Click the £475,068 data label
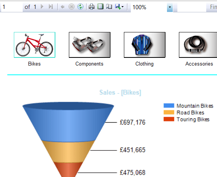 pos(132,172)
